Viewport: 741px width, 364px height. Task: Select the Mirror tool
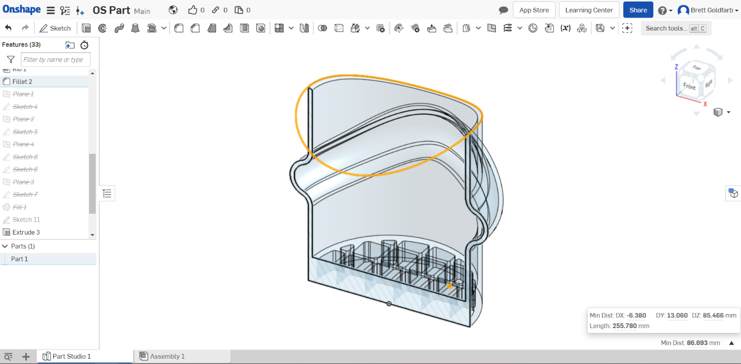pos(304,28)
